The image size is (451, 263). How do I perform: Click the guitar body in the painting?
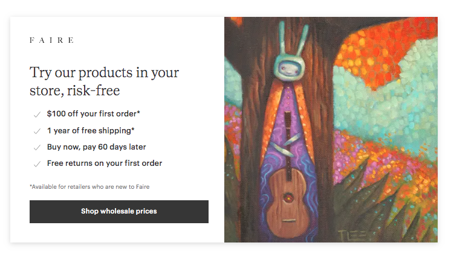click(x=288, y=203)
